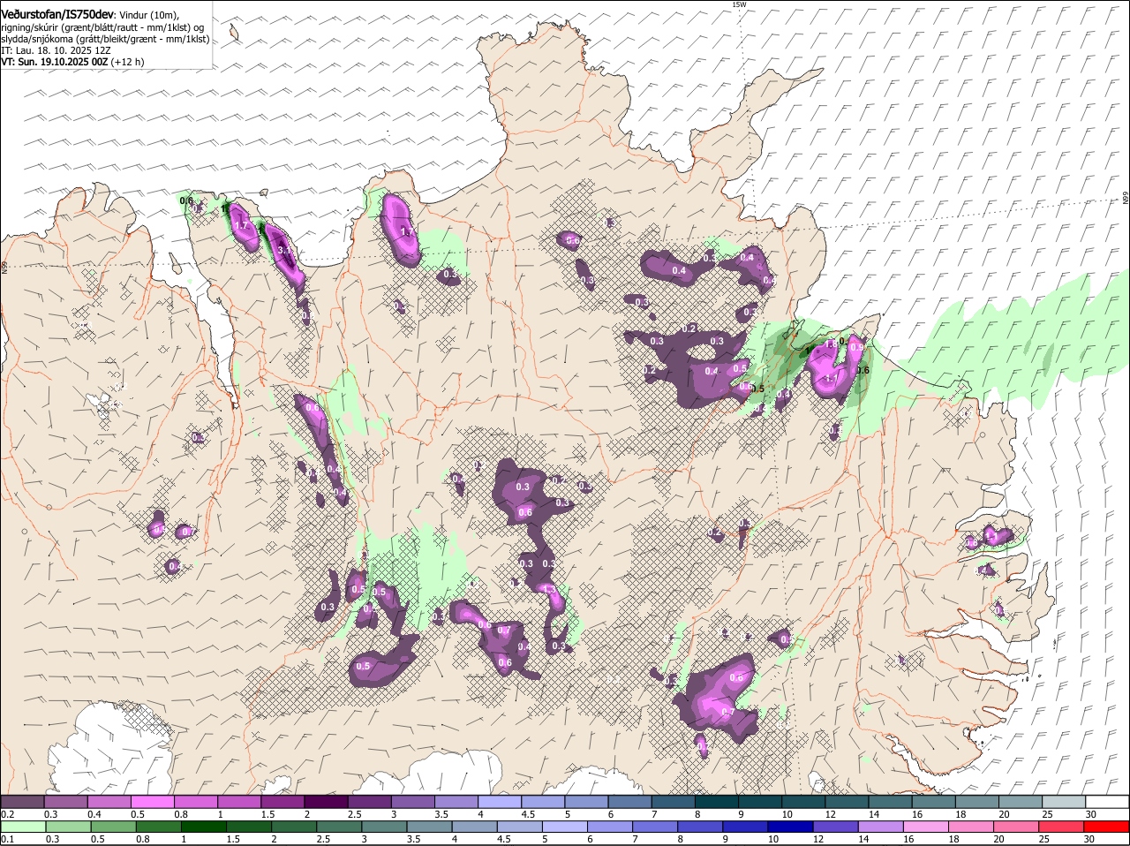Select the dark teal snow swatch between 8 and 9
Viewport: 1130px width, 846px height.
pos(717,801)
